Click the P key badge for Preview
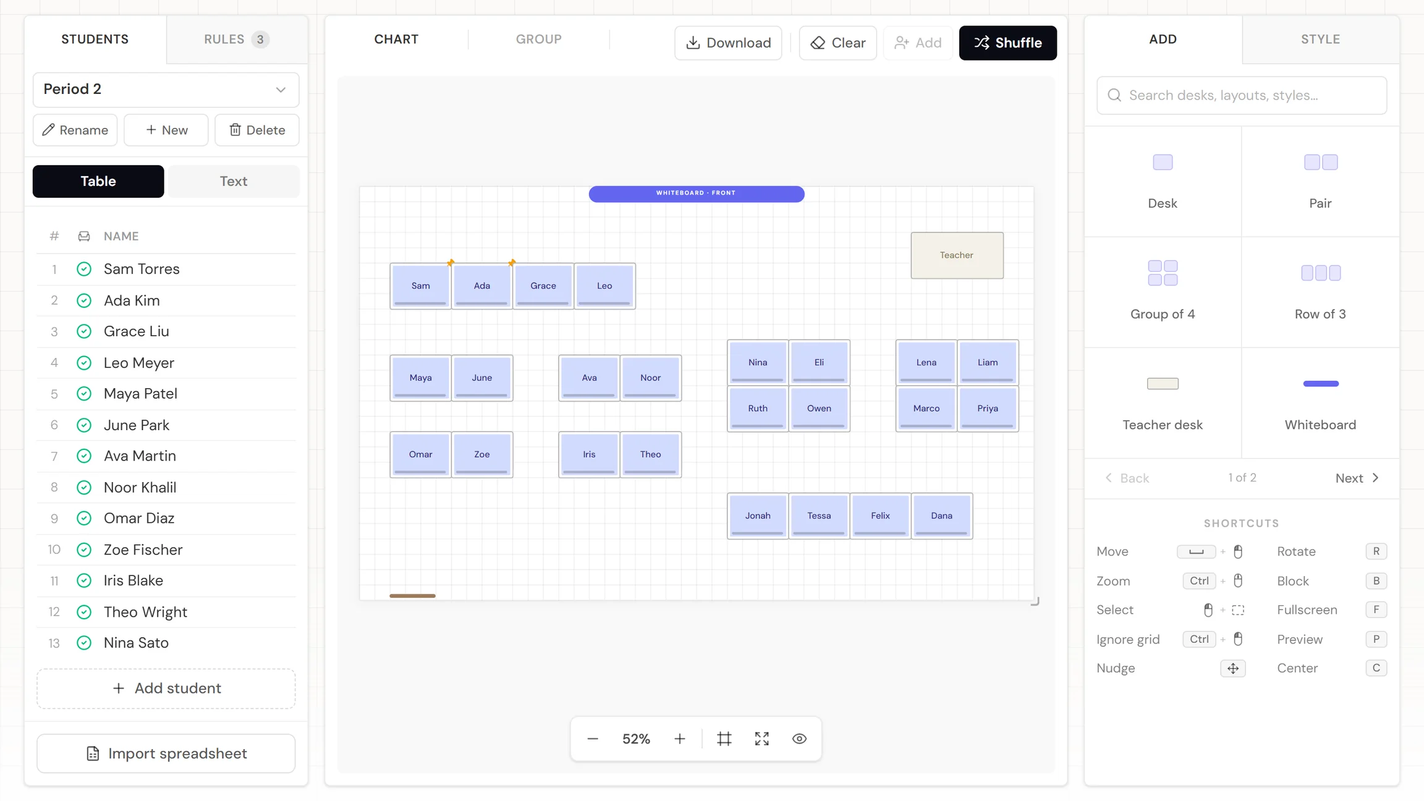This screenshot has height=801, width=1424. tap(1376, 639)
